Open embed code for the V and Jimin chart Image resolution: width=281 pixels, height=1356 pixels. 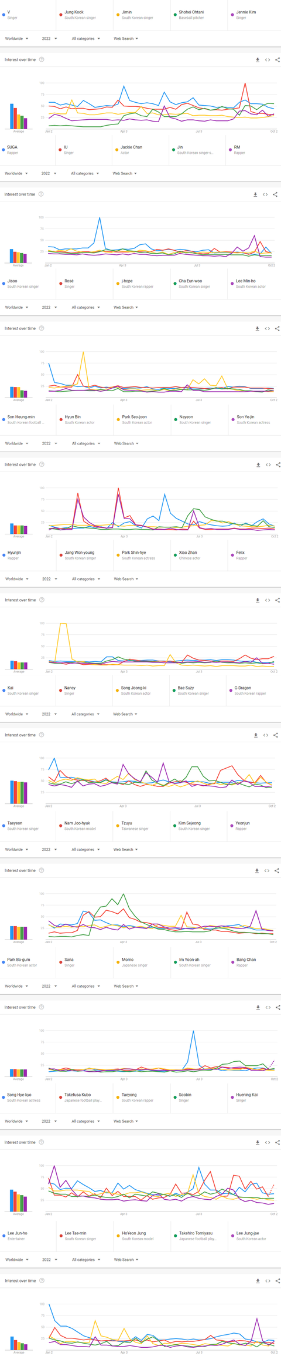pos(268,60)
